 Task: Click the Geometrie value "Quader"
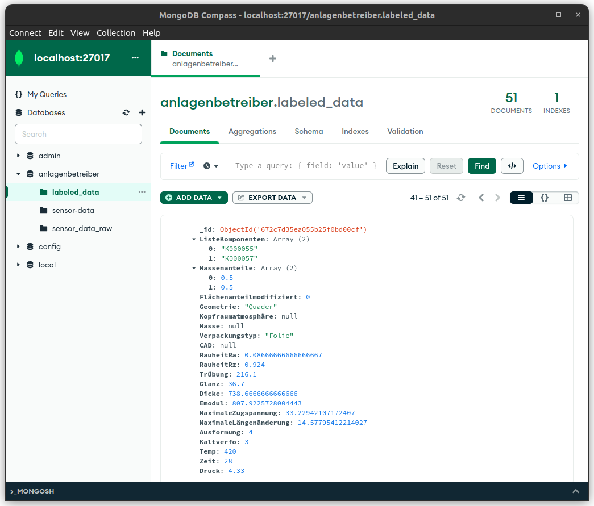261,307
